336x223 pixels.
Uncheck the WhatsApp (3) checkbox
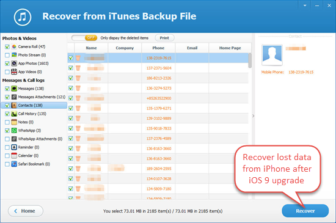[x=7, y=131]
